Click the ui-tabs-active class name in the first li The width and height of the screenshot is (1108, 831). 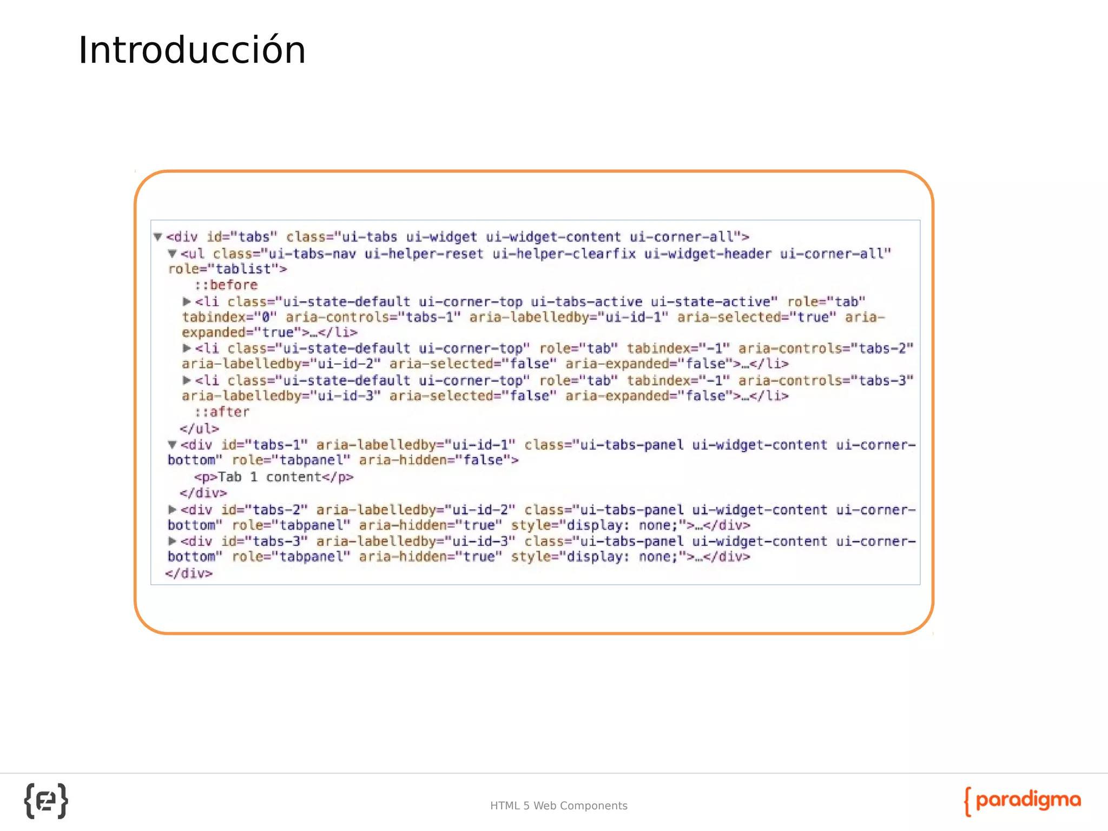586,302
